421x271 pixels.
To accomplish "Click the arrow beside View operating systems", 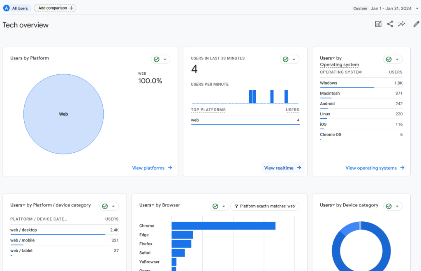I will (402, 168).
